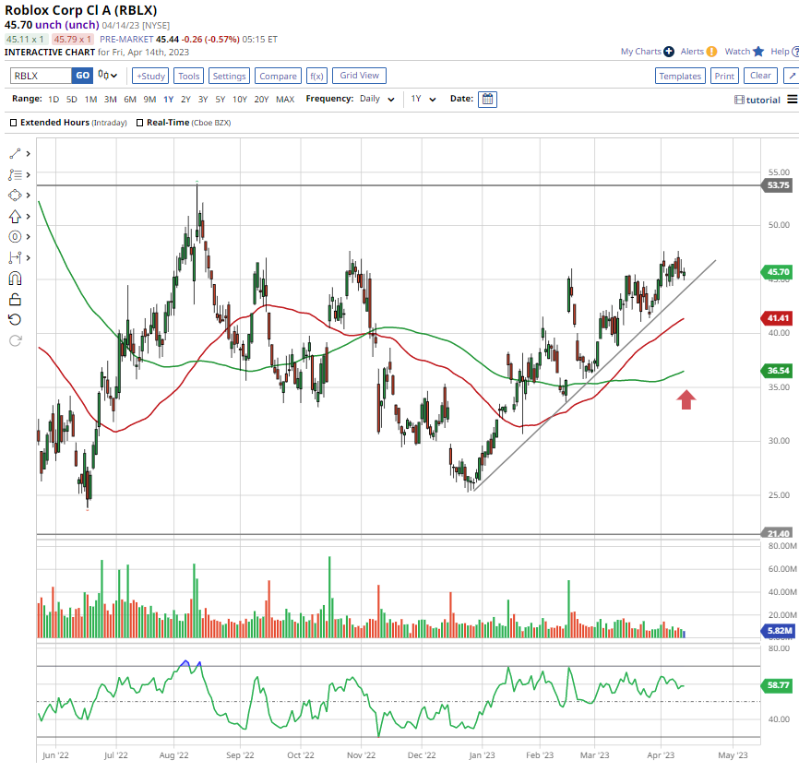The image size is (799, 772).
Task: Choose the up arrow marker tool
Action: click(15, 217)
